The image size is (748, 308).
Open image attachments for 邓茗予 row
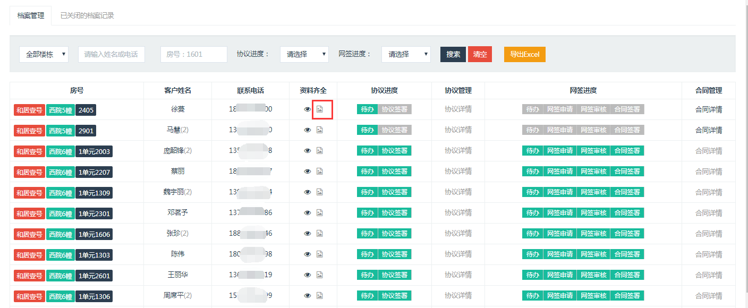click(320, 213)
